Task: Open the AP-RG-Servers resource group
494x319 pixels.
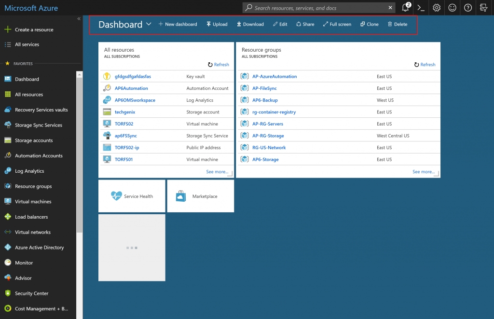Action: [x=267, y=124]
